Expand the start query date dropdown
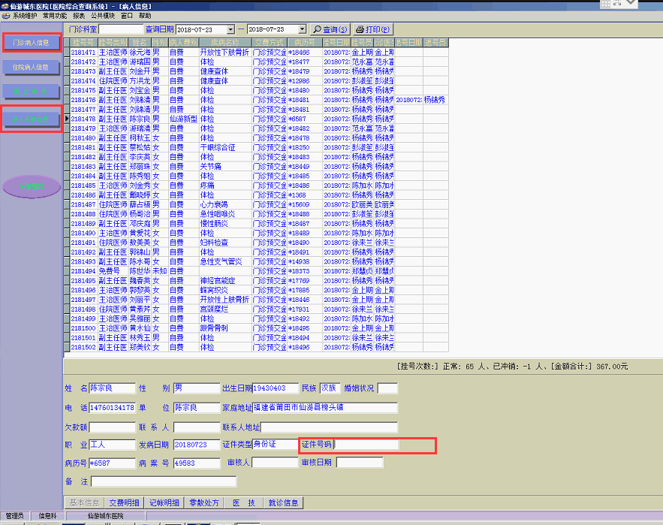Image resolution: width=663 pixels, height=525 pixels. tap(231, 29)
